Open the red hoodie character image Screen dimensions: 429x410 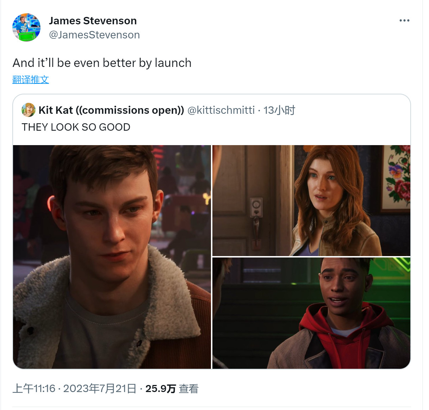(311, 313)
